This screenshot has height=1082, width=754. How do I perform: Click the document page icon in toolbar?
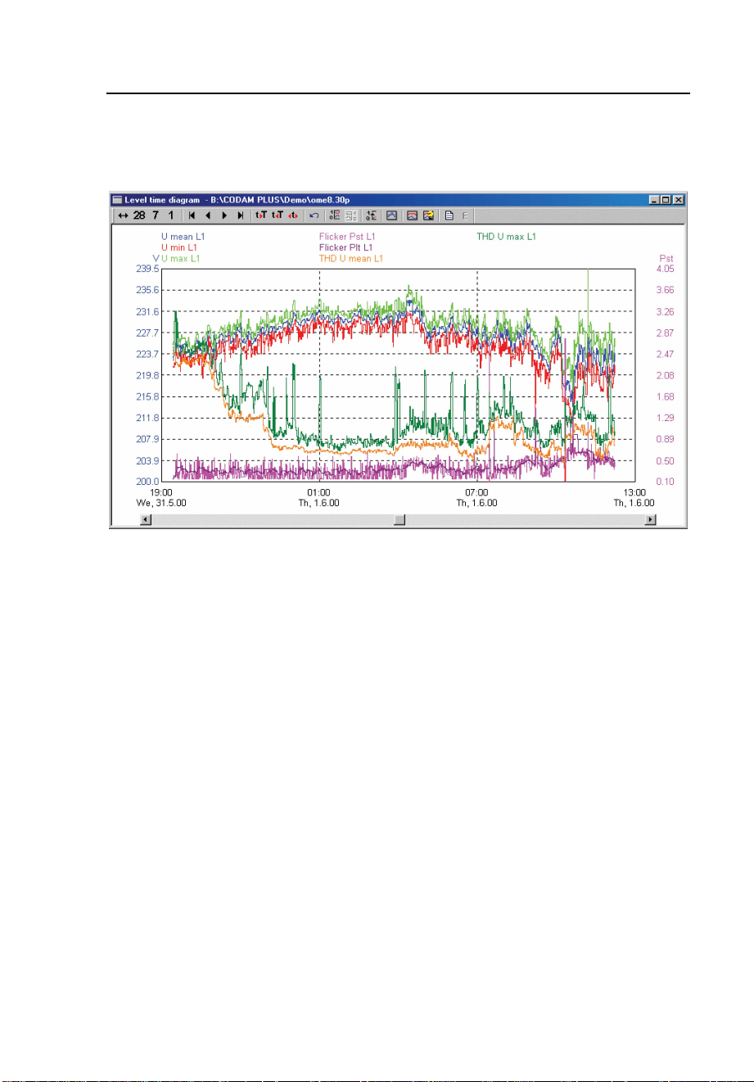tap(449, 215)
